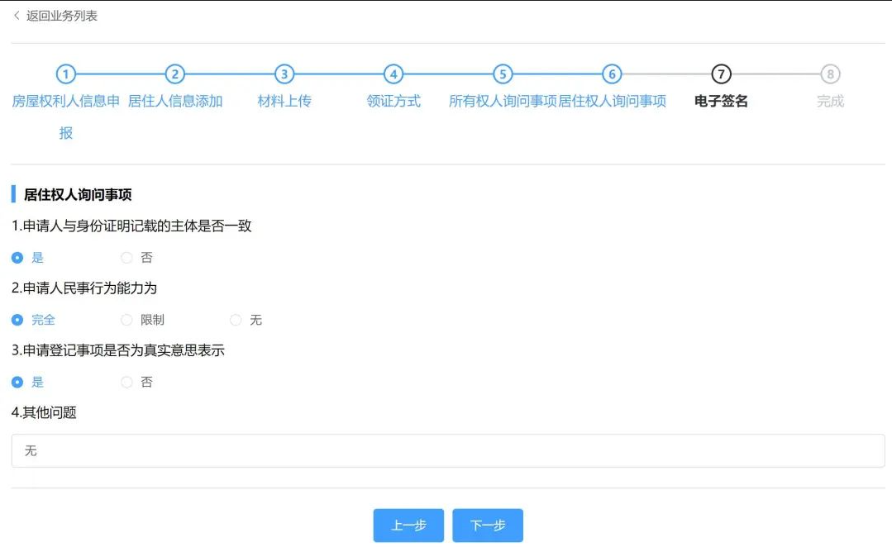892x547 pixels.
Task: Click step 7 circle for 电子签名
Action: [721, 74]
